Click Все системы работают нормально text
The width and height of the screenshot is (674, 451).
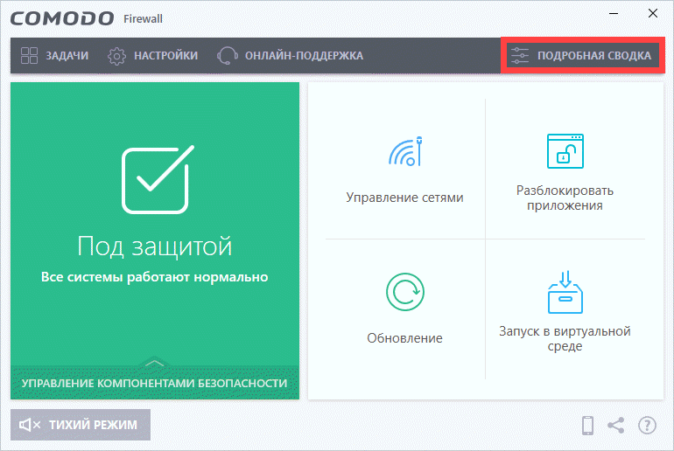(155, 277)
